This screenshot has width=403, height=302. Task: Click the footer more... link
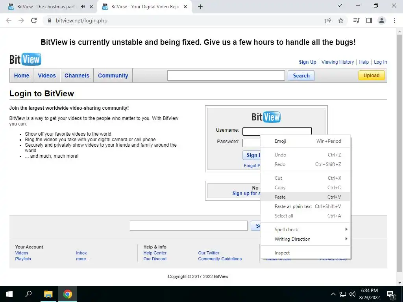83,259
